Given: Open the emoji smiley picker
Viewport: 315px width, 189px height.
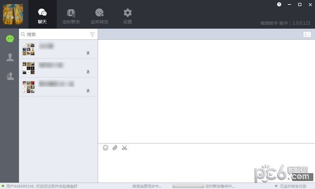Looking at the screenshot, I should 106,148.
